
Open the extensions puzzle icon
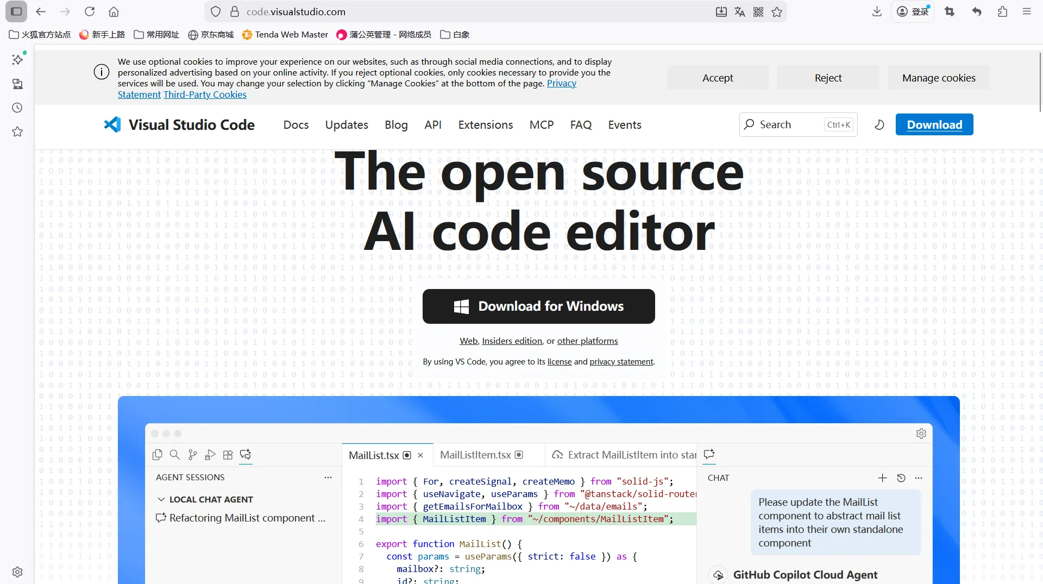[1002, 11]
